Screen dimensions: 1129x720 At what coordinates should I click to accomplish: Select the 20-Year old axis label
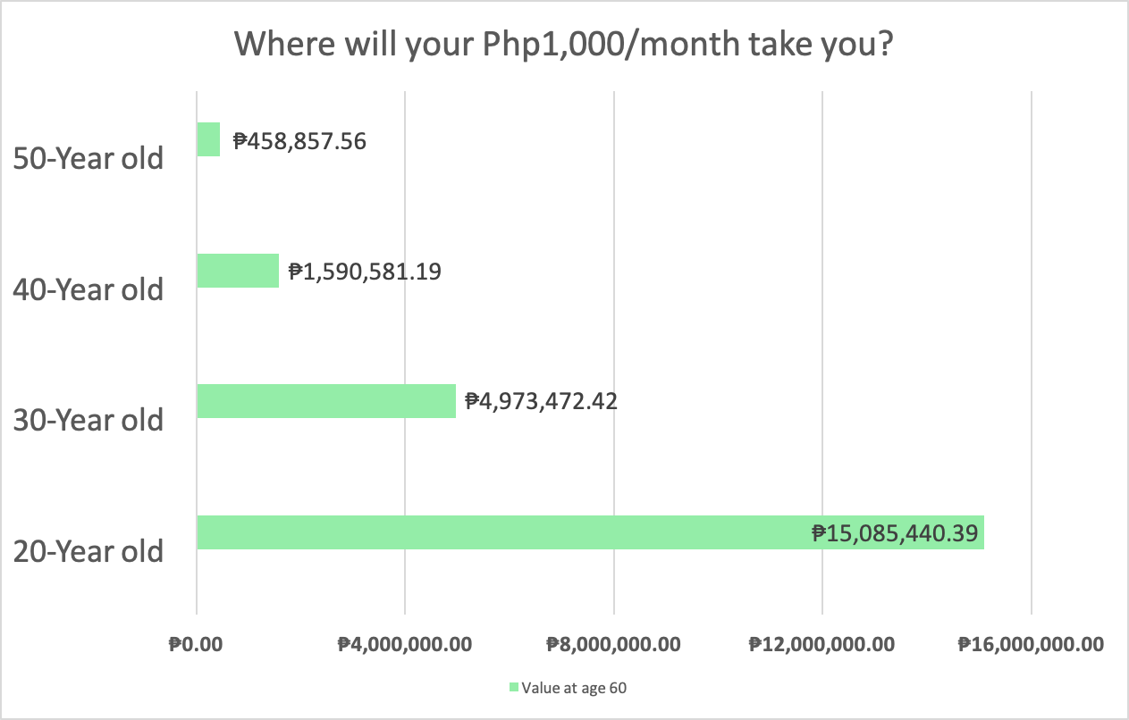(89, 550)
